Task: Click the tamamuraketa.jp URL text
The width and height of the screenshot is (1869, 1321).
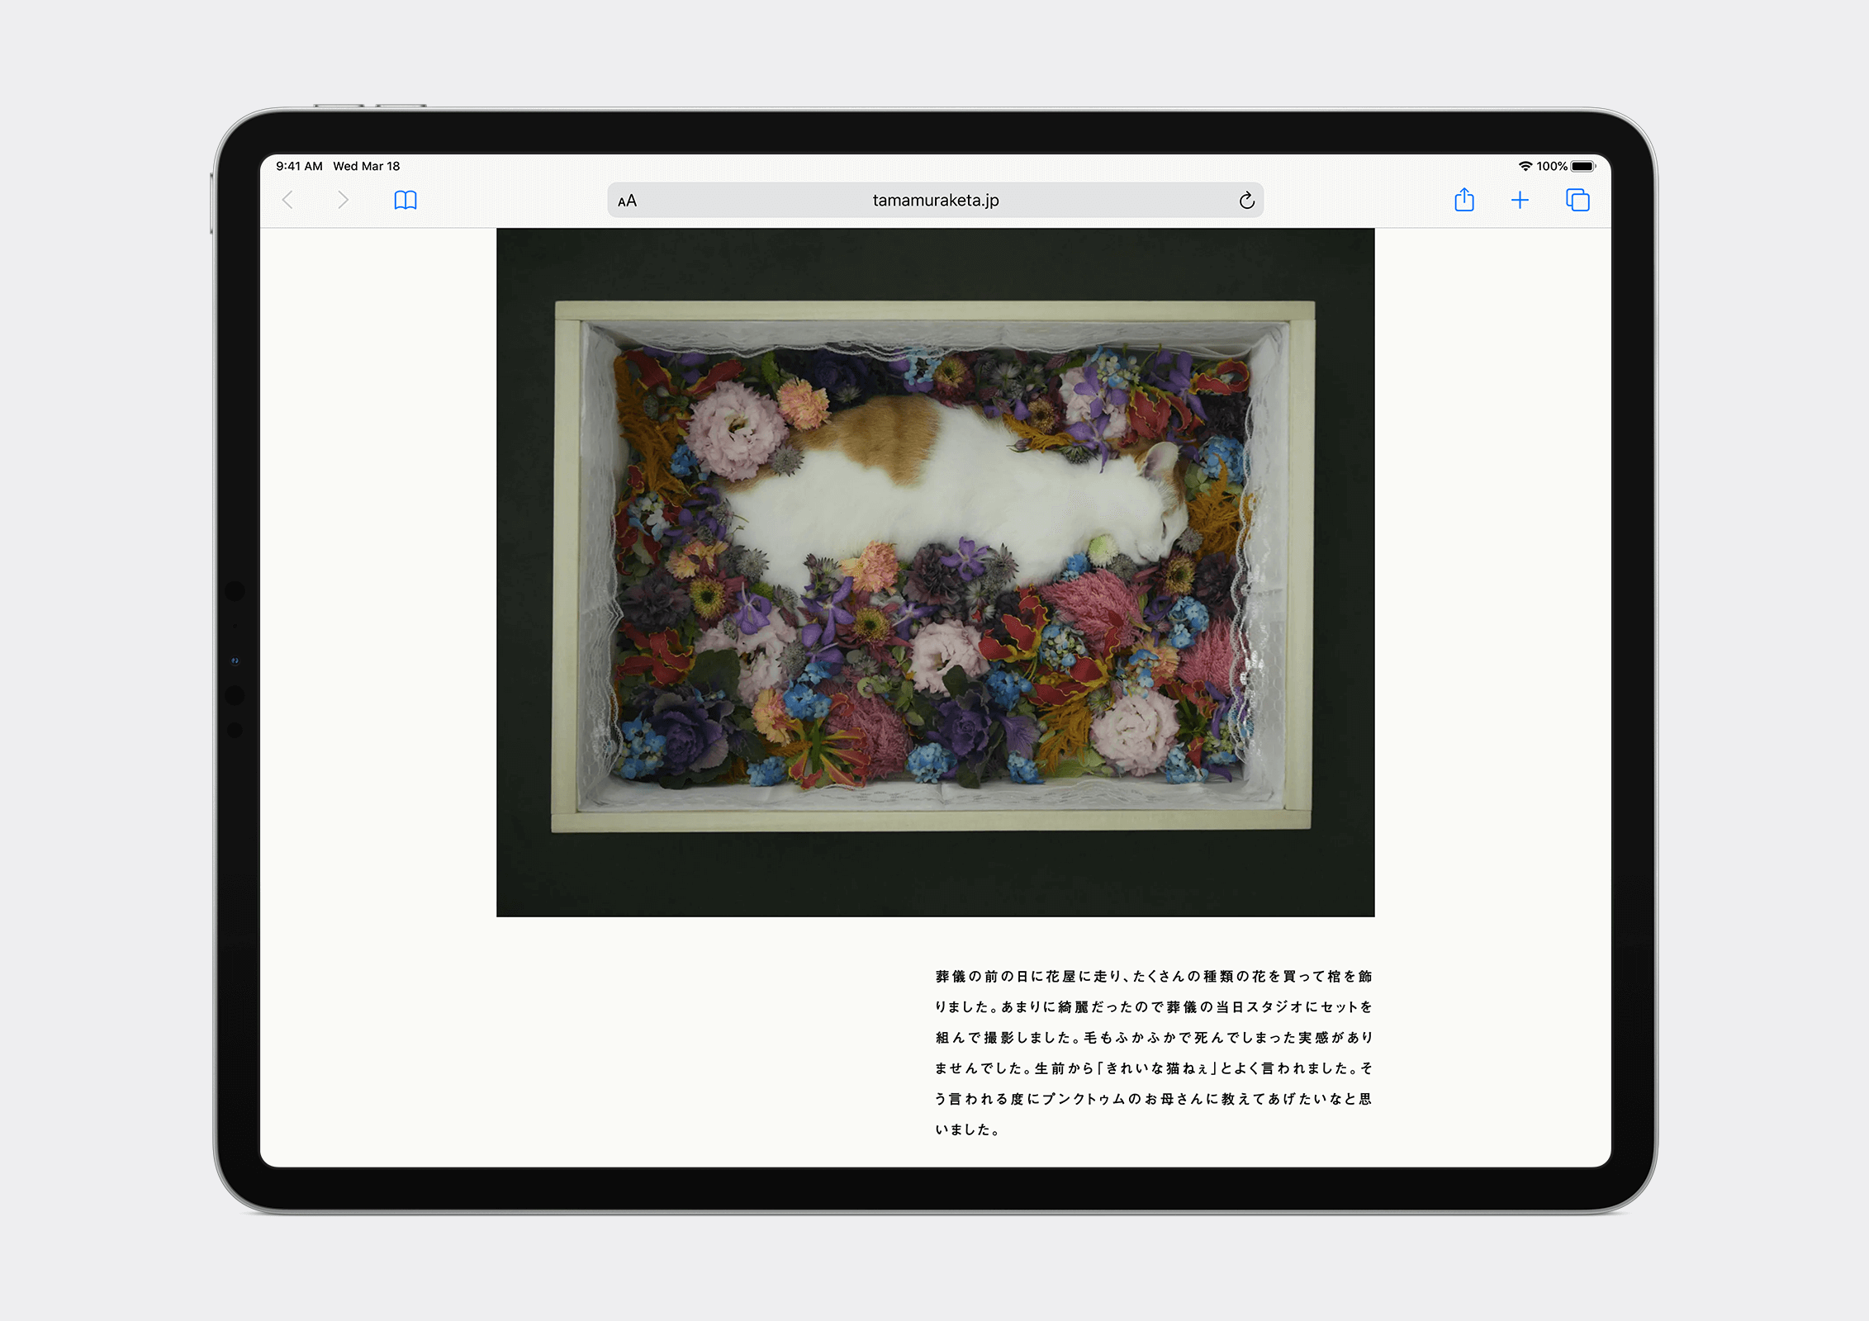Action: [935, 200]
